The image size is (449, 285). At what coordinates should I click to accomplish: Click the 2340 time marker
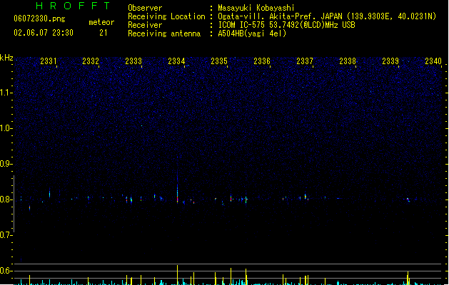pos(433,61)
